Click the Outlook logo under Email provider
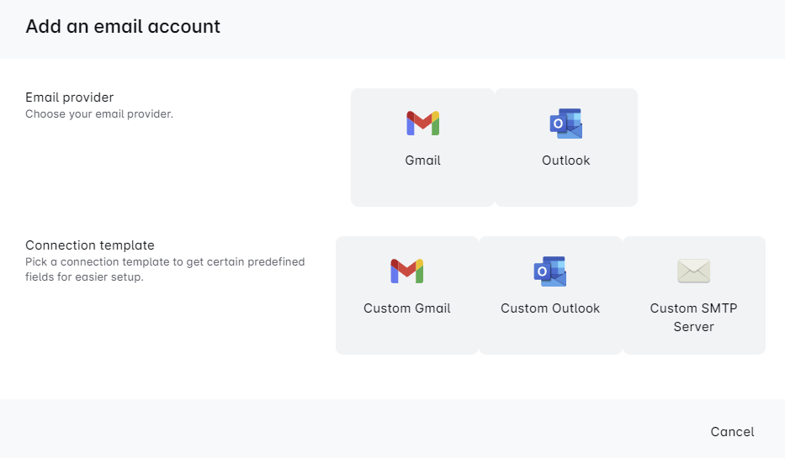Viewport: 785px width, 458px height. 565,124
